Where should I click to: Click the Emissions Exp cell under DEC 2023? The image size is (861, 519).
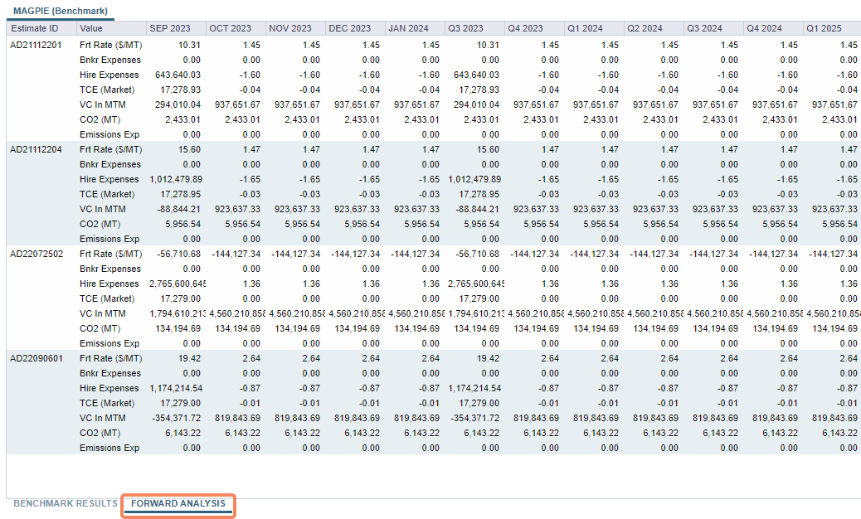(354, 134)
